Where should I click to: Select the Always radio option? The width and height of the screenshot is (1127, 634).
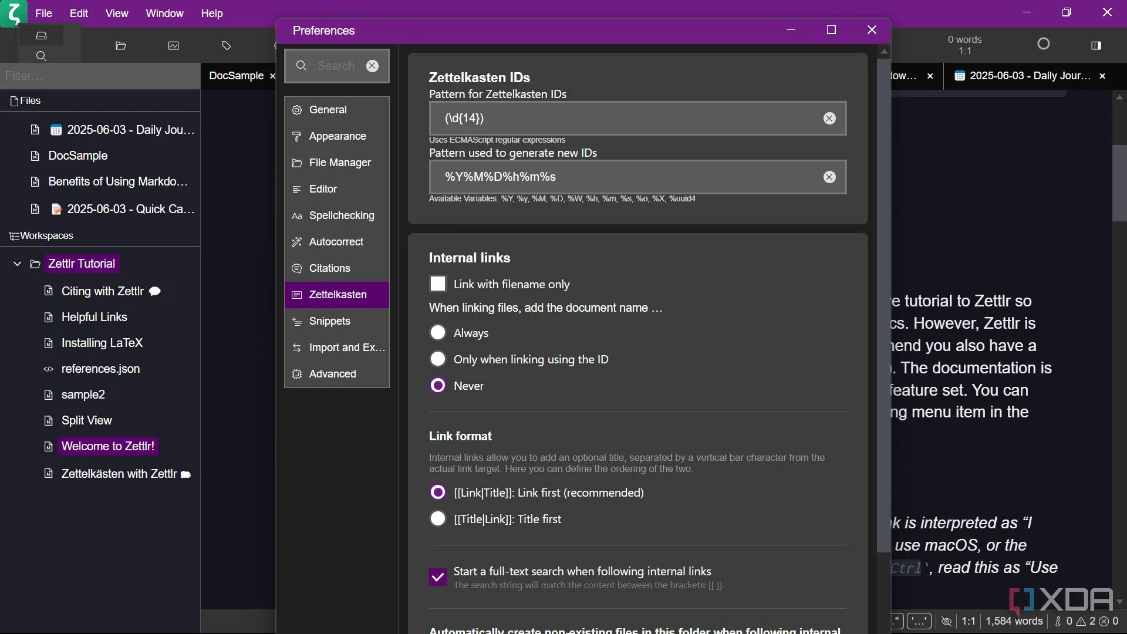coord(438,333)
